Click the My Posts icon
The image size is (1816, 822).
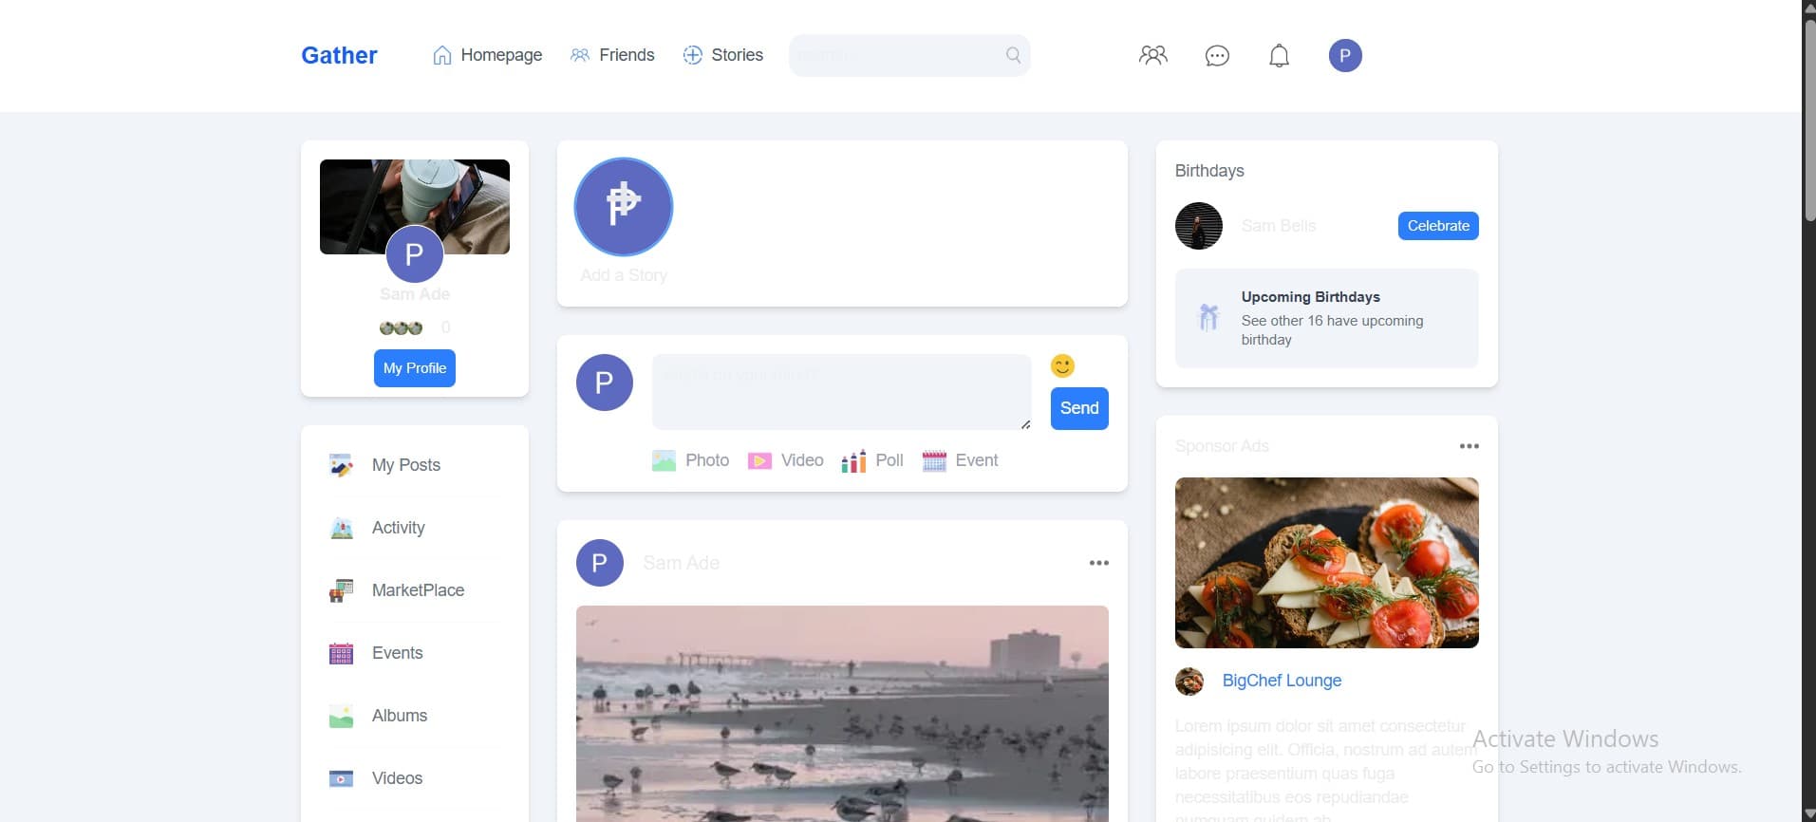(x=341, y=465)
